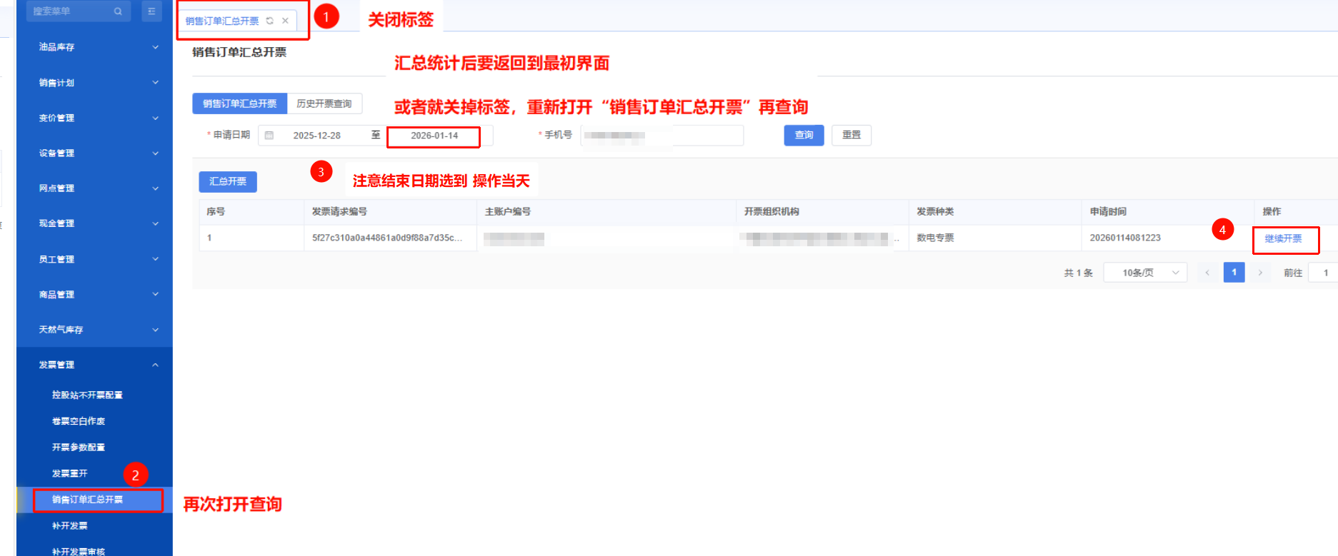This screenshot has width=1338, height=556.
Task: Select page number 1 in pagination
Action: [x=1234, y=273]
